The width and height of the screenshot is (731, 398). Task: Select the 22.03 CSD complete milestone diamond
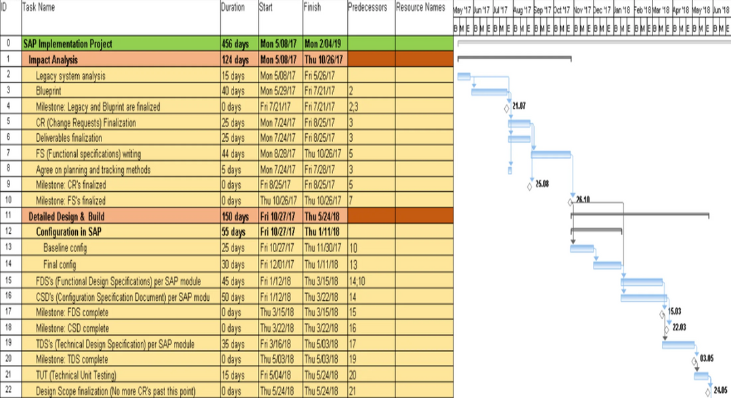667,329
